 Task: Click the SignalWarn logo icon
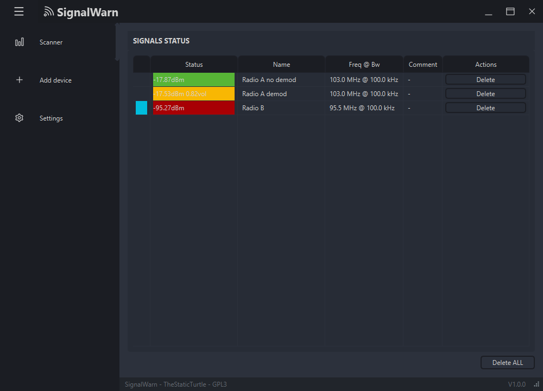pyautogui.click(x=48, y=12)
